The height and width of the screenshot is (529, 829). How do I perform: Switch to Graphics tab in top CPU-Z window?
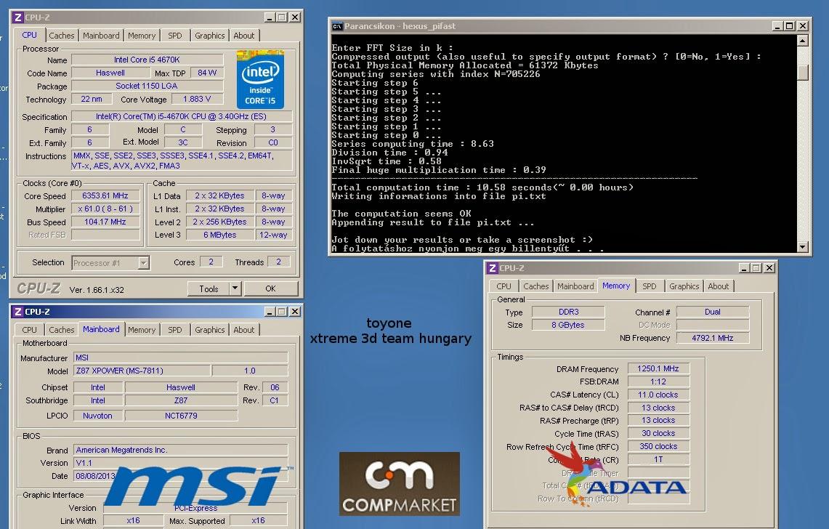tap(209, 36)
